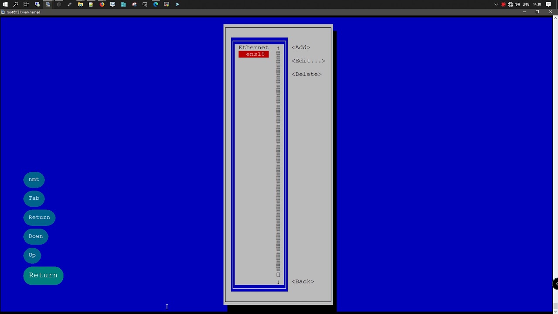Open the 14:38 clock in the tray
558x314 pixels.
pos(537,4)
